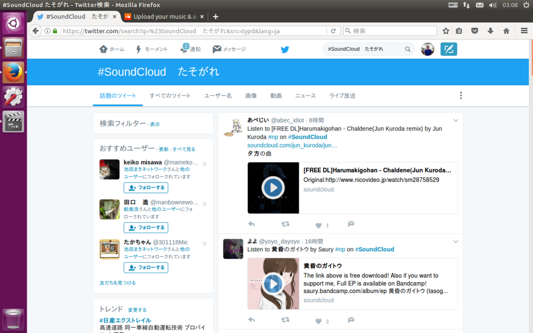Viewport: 533px width, 333px height.
Task: Click すべて見る for suggested users
Action: point(184,149)
